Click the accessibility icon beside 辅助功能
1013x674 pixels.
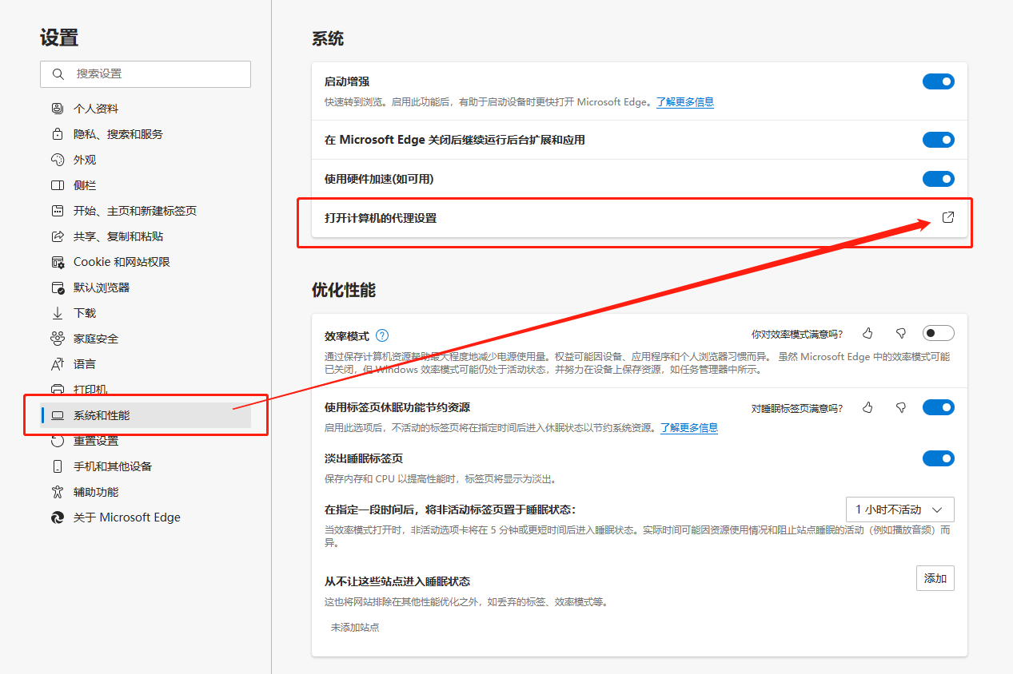pos(57,492)
